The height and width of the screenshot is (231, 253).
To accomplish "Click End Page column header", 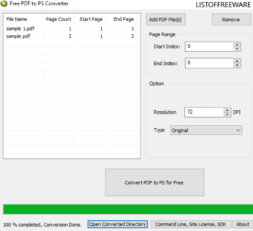I will tap(121, 19).
